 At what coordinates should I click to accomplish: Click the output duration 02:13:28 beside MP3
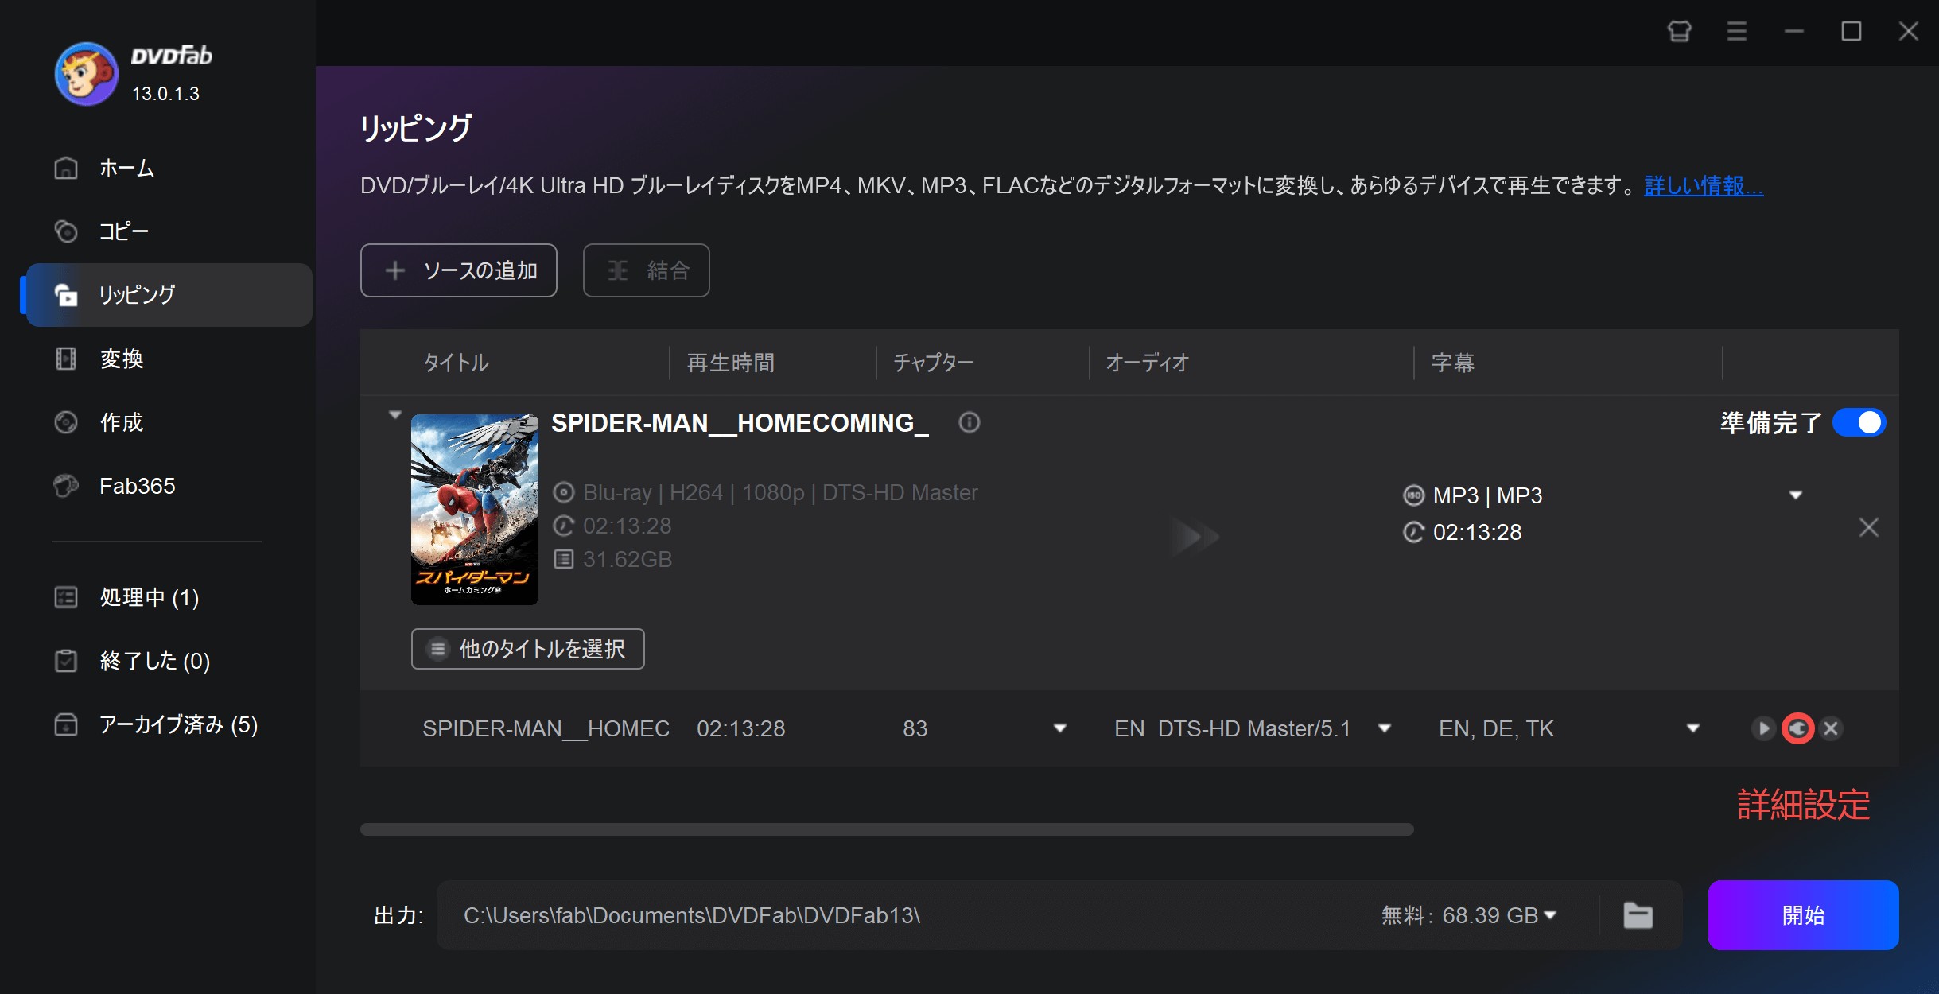pos(1477,532)
